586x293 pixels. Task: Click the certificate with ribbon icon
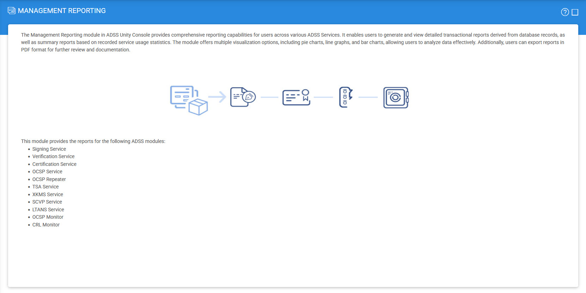[296, 97]
